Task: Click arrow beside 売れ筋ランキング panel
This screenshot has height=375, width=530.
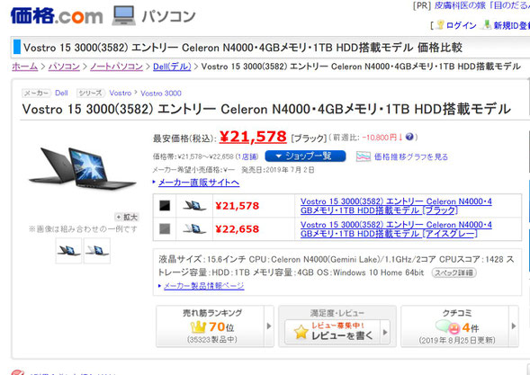Action: pos(269,326)
